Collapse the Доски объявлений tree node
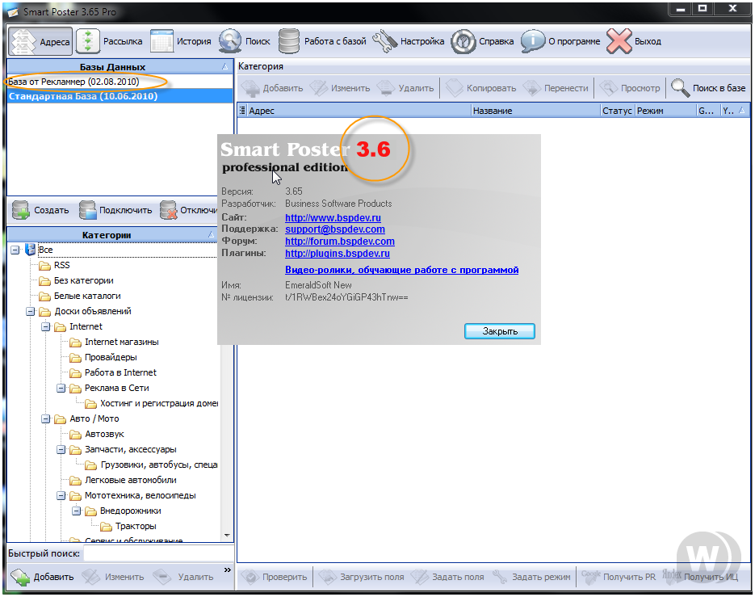This screenshot has width=755, height=597. click(31, 312)
